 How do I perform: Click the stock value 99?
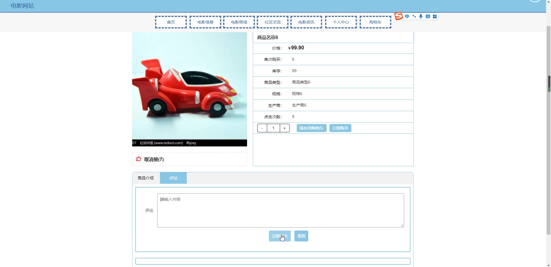[x=294, y=71]
